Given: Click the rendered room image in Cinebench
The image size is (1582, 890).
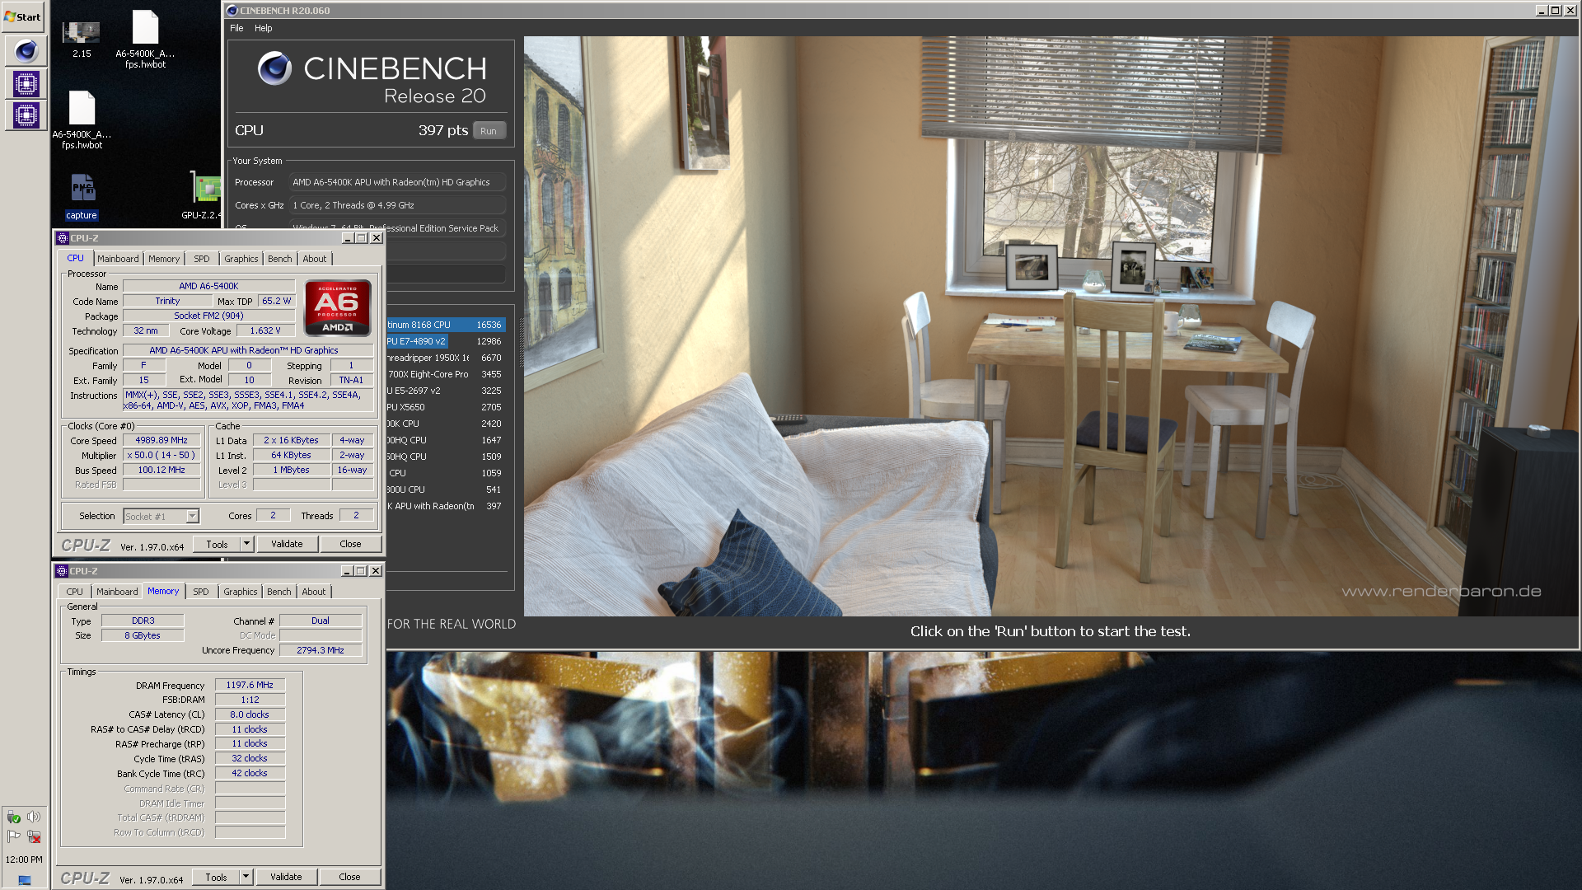Looking at the screenshot, I should tap(1051, 326).
